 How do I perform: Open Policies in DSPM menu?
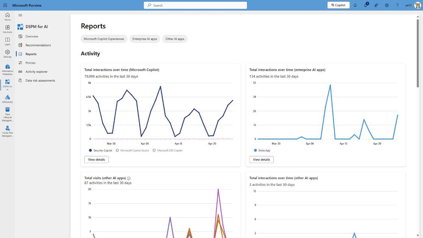[x=30, y=63]
